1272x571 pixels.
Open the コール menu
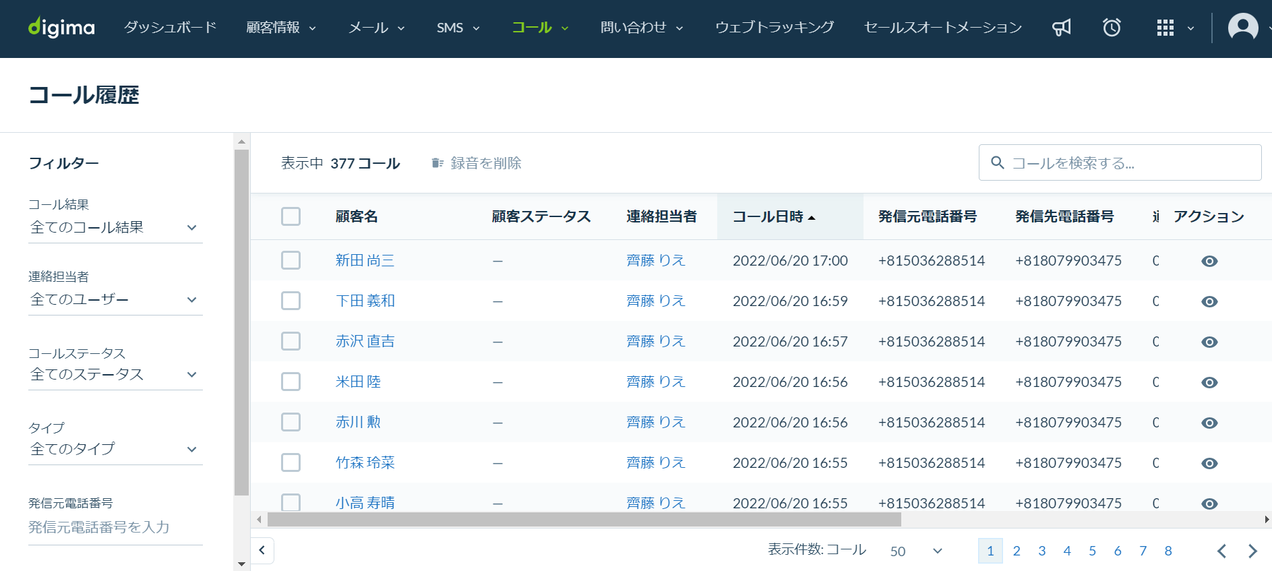(540, 28)
